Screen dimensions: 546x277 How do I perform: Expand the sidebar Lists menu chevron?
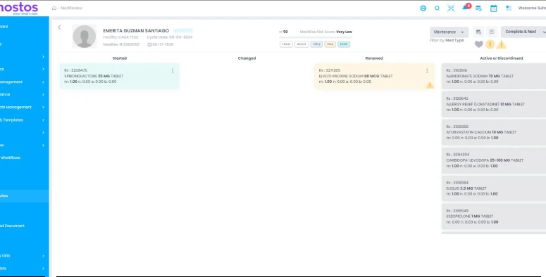coord(43,256)
